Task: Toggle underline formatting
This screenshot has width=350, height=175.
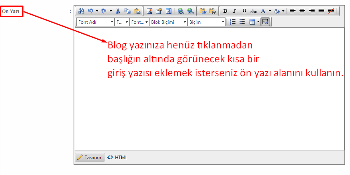Action: (244, 11)
